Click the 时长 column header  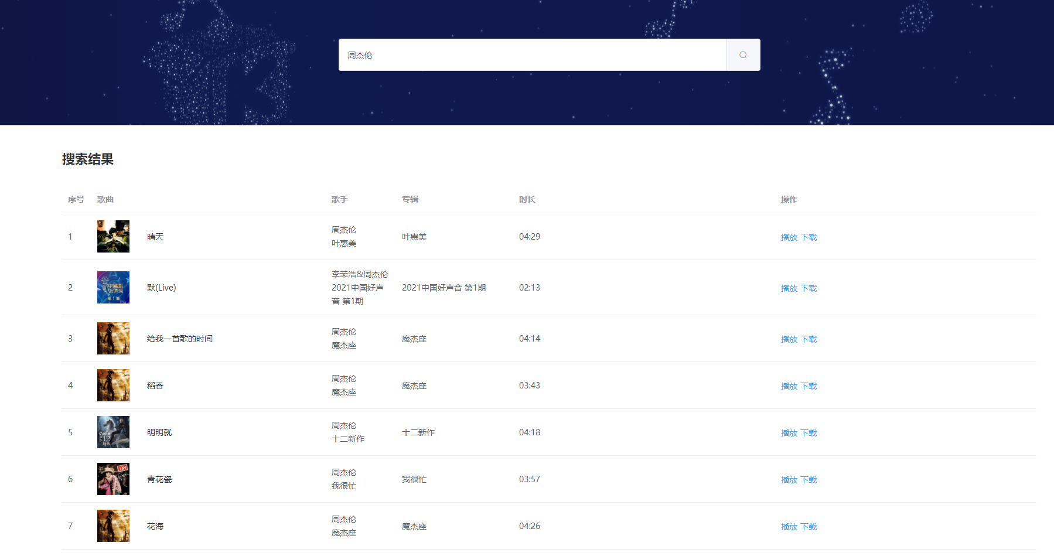click(527, 199)
